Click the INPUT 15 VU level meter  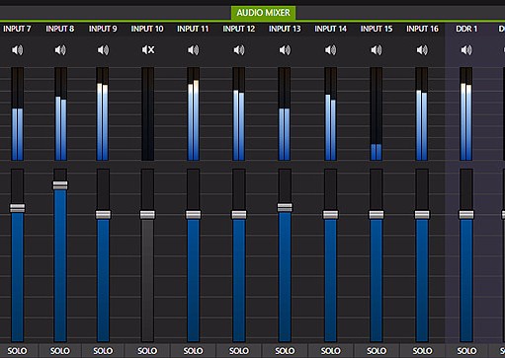tap(377, 114)
